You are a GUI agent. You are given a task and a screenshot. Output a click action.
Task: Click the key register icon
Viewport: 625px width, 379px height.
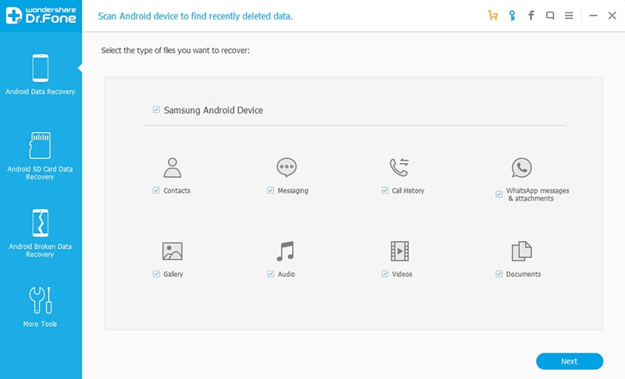coord(512,15)
